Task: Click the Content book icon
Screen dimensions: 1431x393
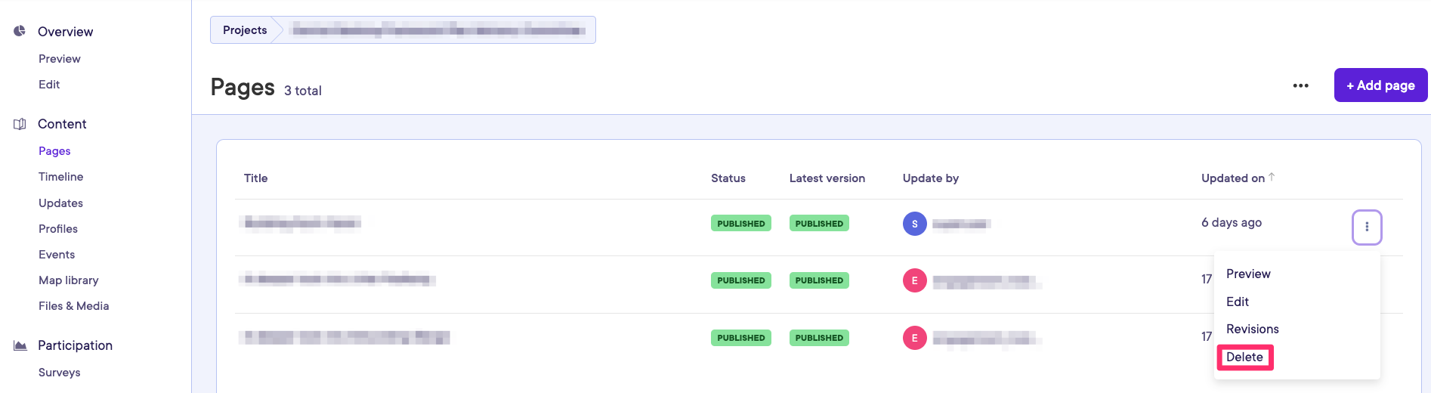Action: tap(20, 124)
